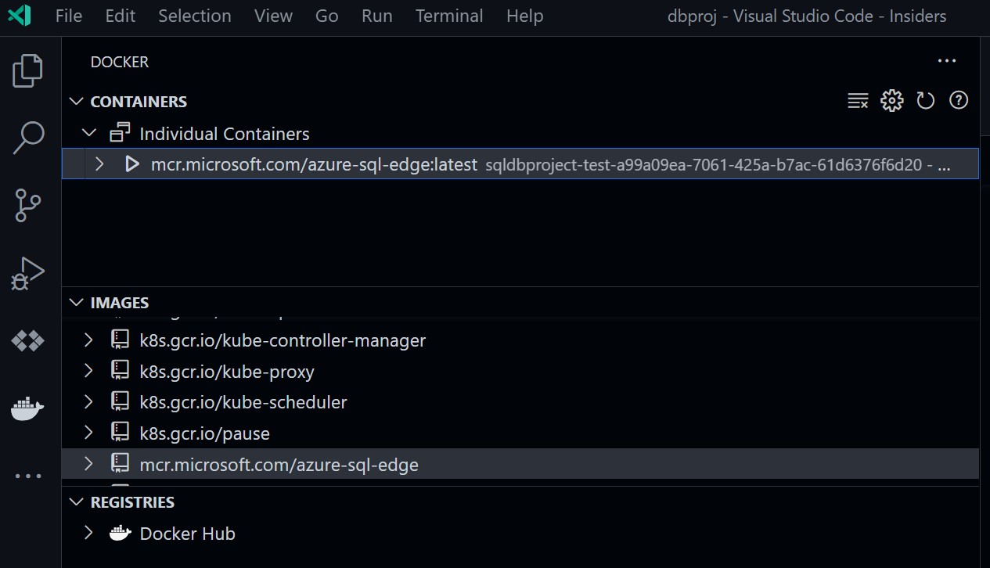The image size is (990, 568).
Task: Open the Docker whale icon in activity bar
Action: [x=28, y=408]
